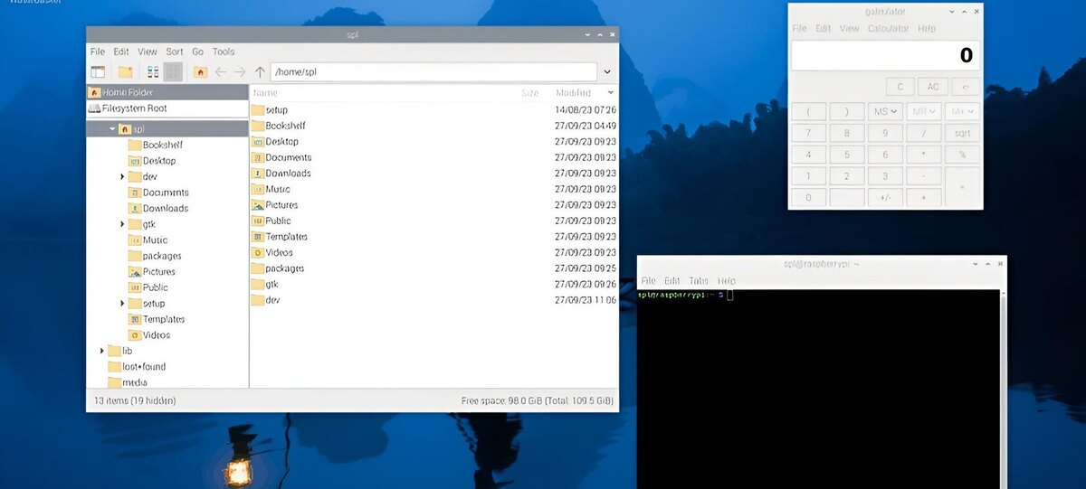Go to parent folder with up arrow icon
Screen dimensions: 1086x489
pyautogui.click(x=260, y=72)
